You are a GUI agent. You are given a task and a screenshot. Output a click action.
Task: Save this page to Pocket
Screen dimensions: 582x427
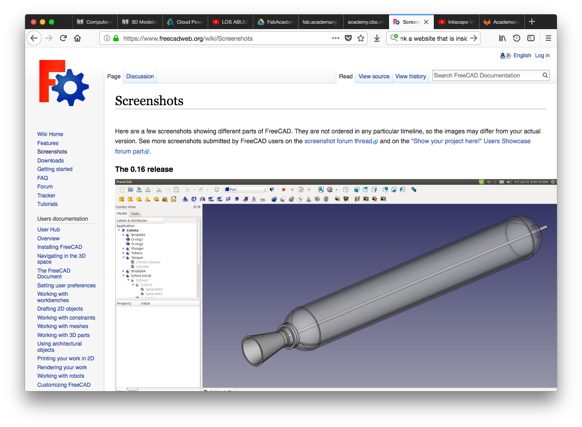coord(348,38)
